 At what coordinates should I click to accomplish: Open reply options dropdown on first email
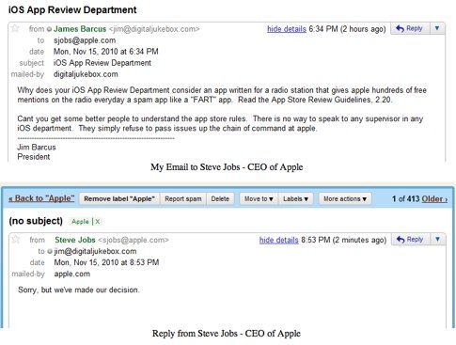pos(437,28)
